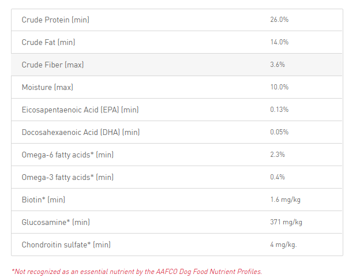Select the 3.6% fiber value

(x=277, y=65)
